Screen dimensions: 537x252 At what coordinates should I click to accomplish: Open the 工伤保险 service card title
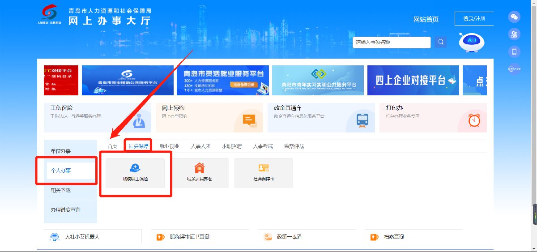(62, 108)
